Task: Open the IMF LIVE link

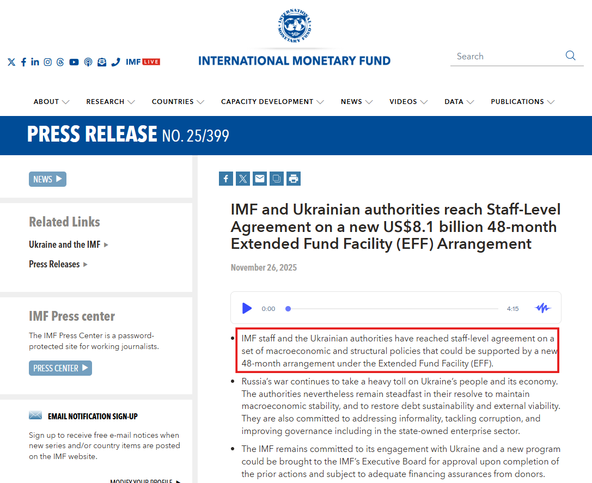Action: [x=143, y=62]
